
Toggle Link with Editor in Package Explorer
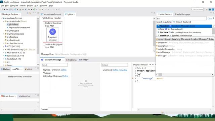point(30,13)
